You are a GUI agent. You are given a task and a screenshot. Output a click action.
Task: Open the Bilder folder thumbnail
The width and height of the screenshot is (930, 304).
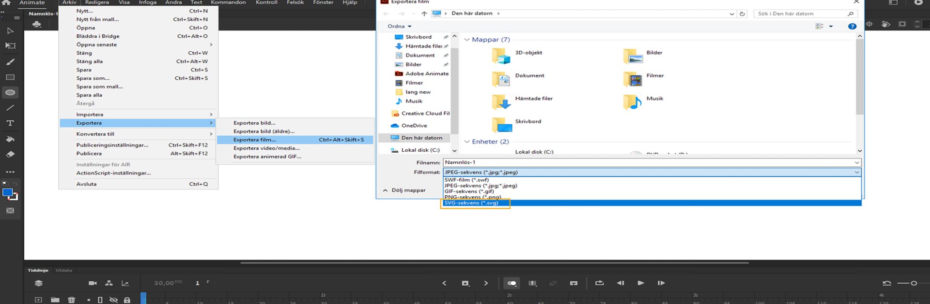tap(633, 57)
